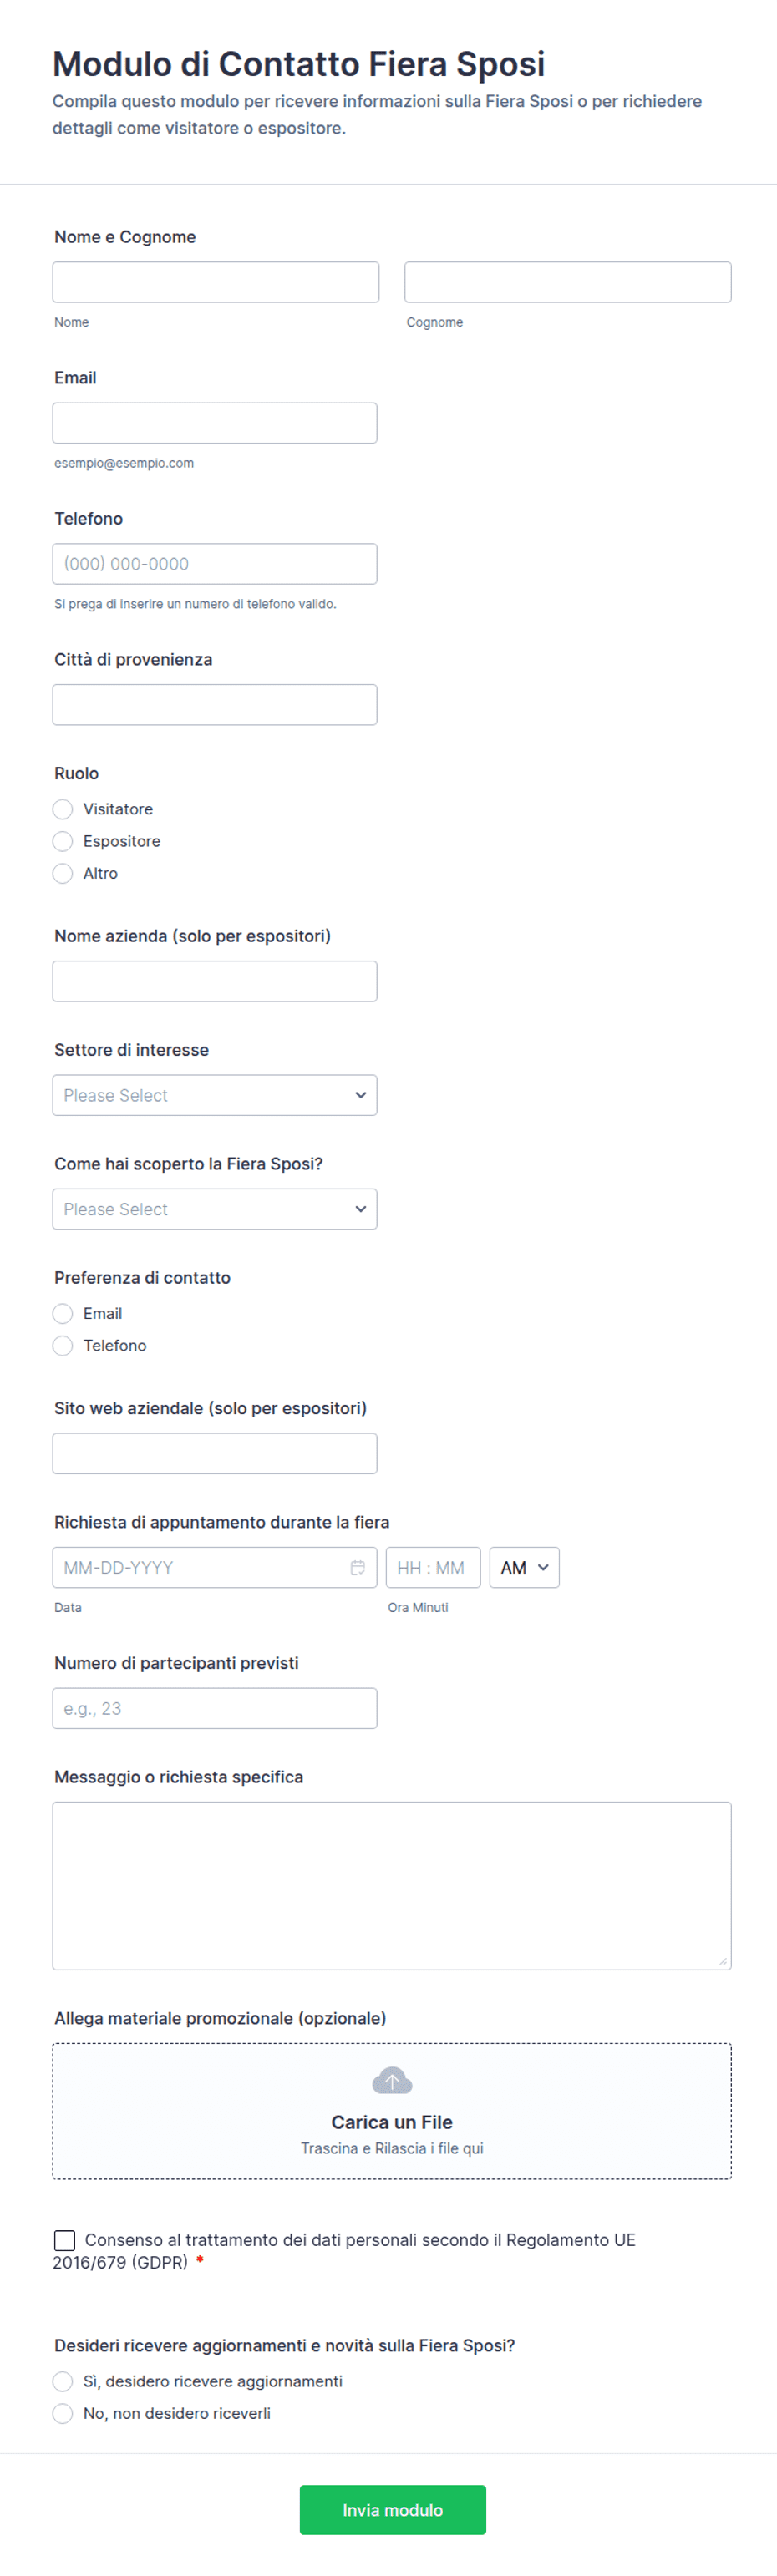Click the cloud upload icon

pyautogui.click(x=392, y=2081)
